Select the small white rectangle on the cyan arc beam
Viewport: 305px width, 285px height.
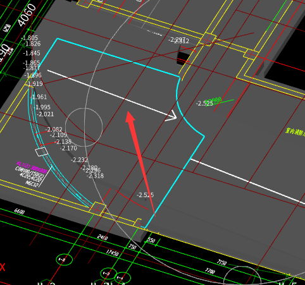pos(41,152)
